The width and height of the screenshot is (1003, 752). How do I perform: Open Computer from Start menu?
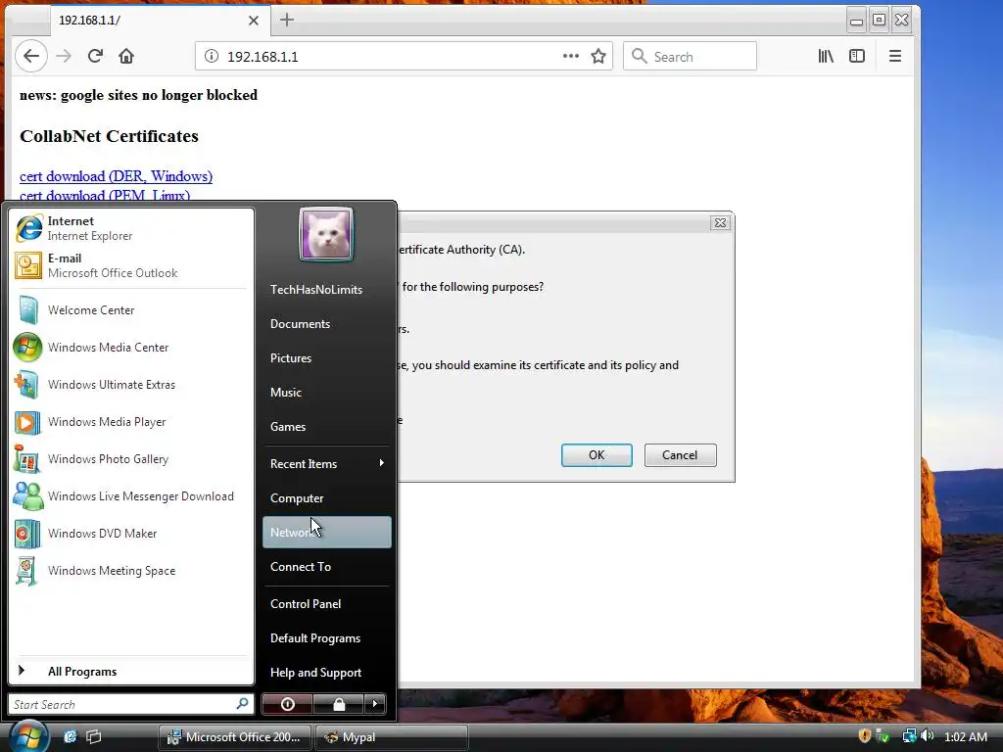pyautogui.click(x=326, y=498)
